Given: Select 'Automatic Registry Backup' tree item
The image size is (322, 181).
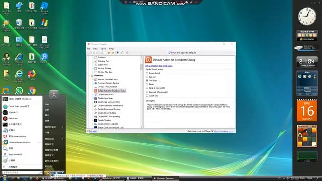Looking at the screenshot, I should 108,83.
